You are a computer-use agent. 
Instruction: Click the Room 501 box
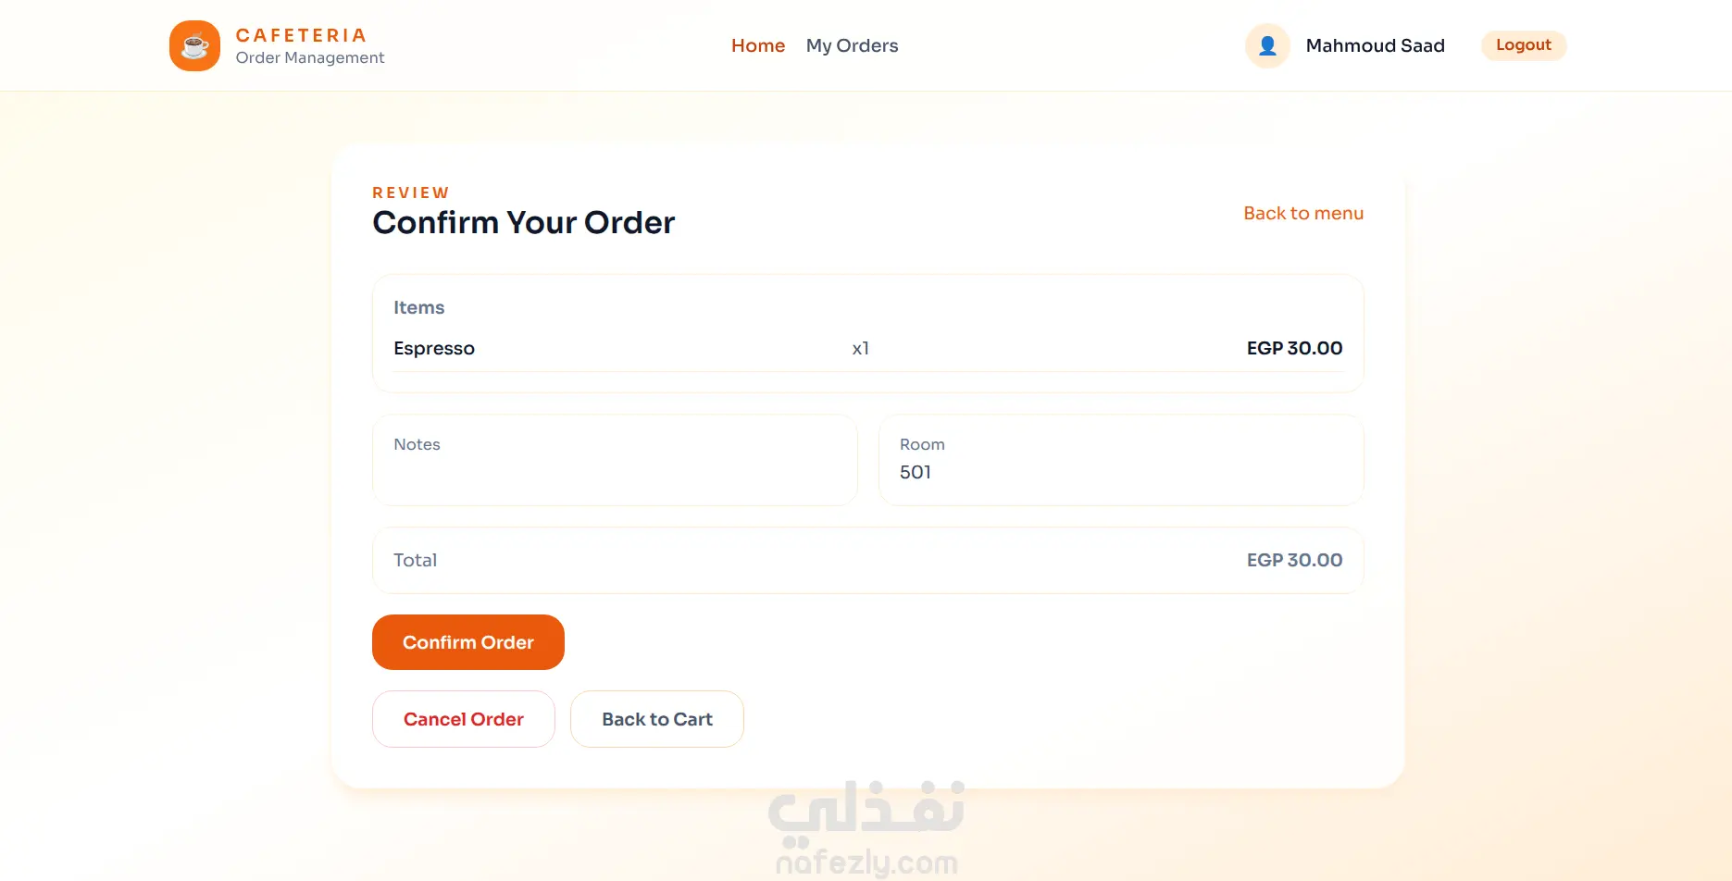point(1120,460)
